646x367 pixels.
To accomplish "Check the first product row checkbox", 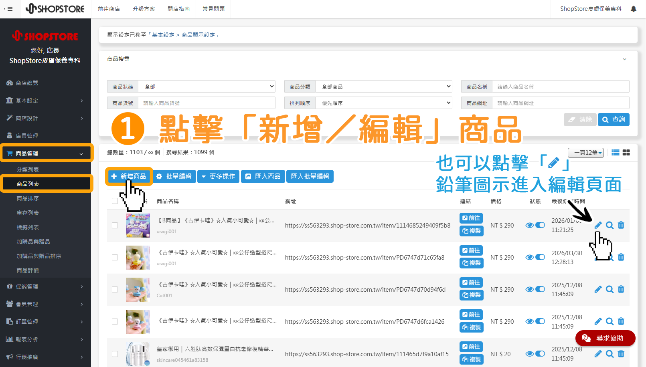I will [115, 225].
